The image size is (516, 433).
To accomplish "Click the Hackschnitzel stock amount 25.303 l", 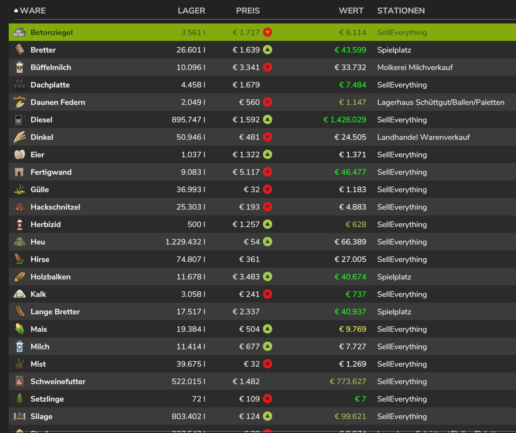I will pos(191,207).
